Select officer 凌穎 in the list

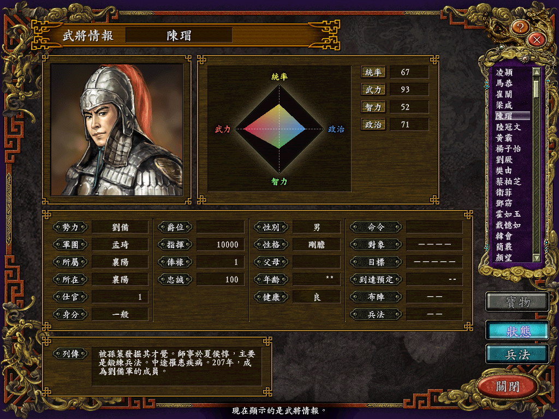(x=504, y=73)
